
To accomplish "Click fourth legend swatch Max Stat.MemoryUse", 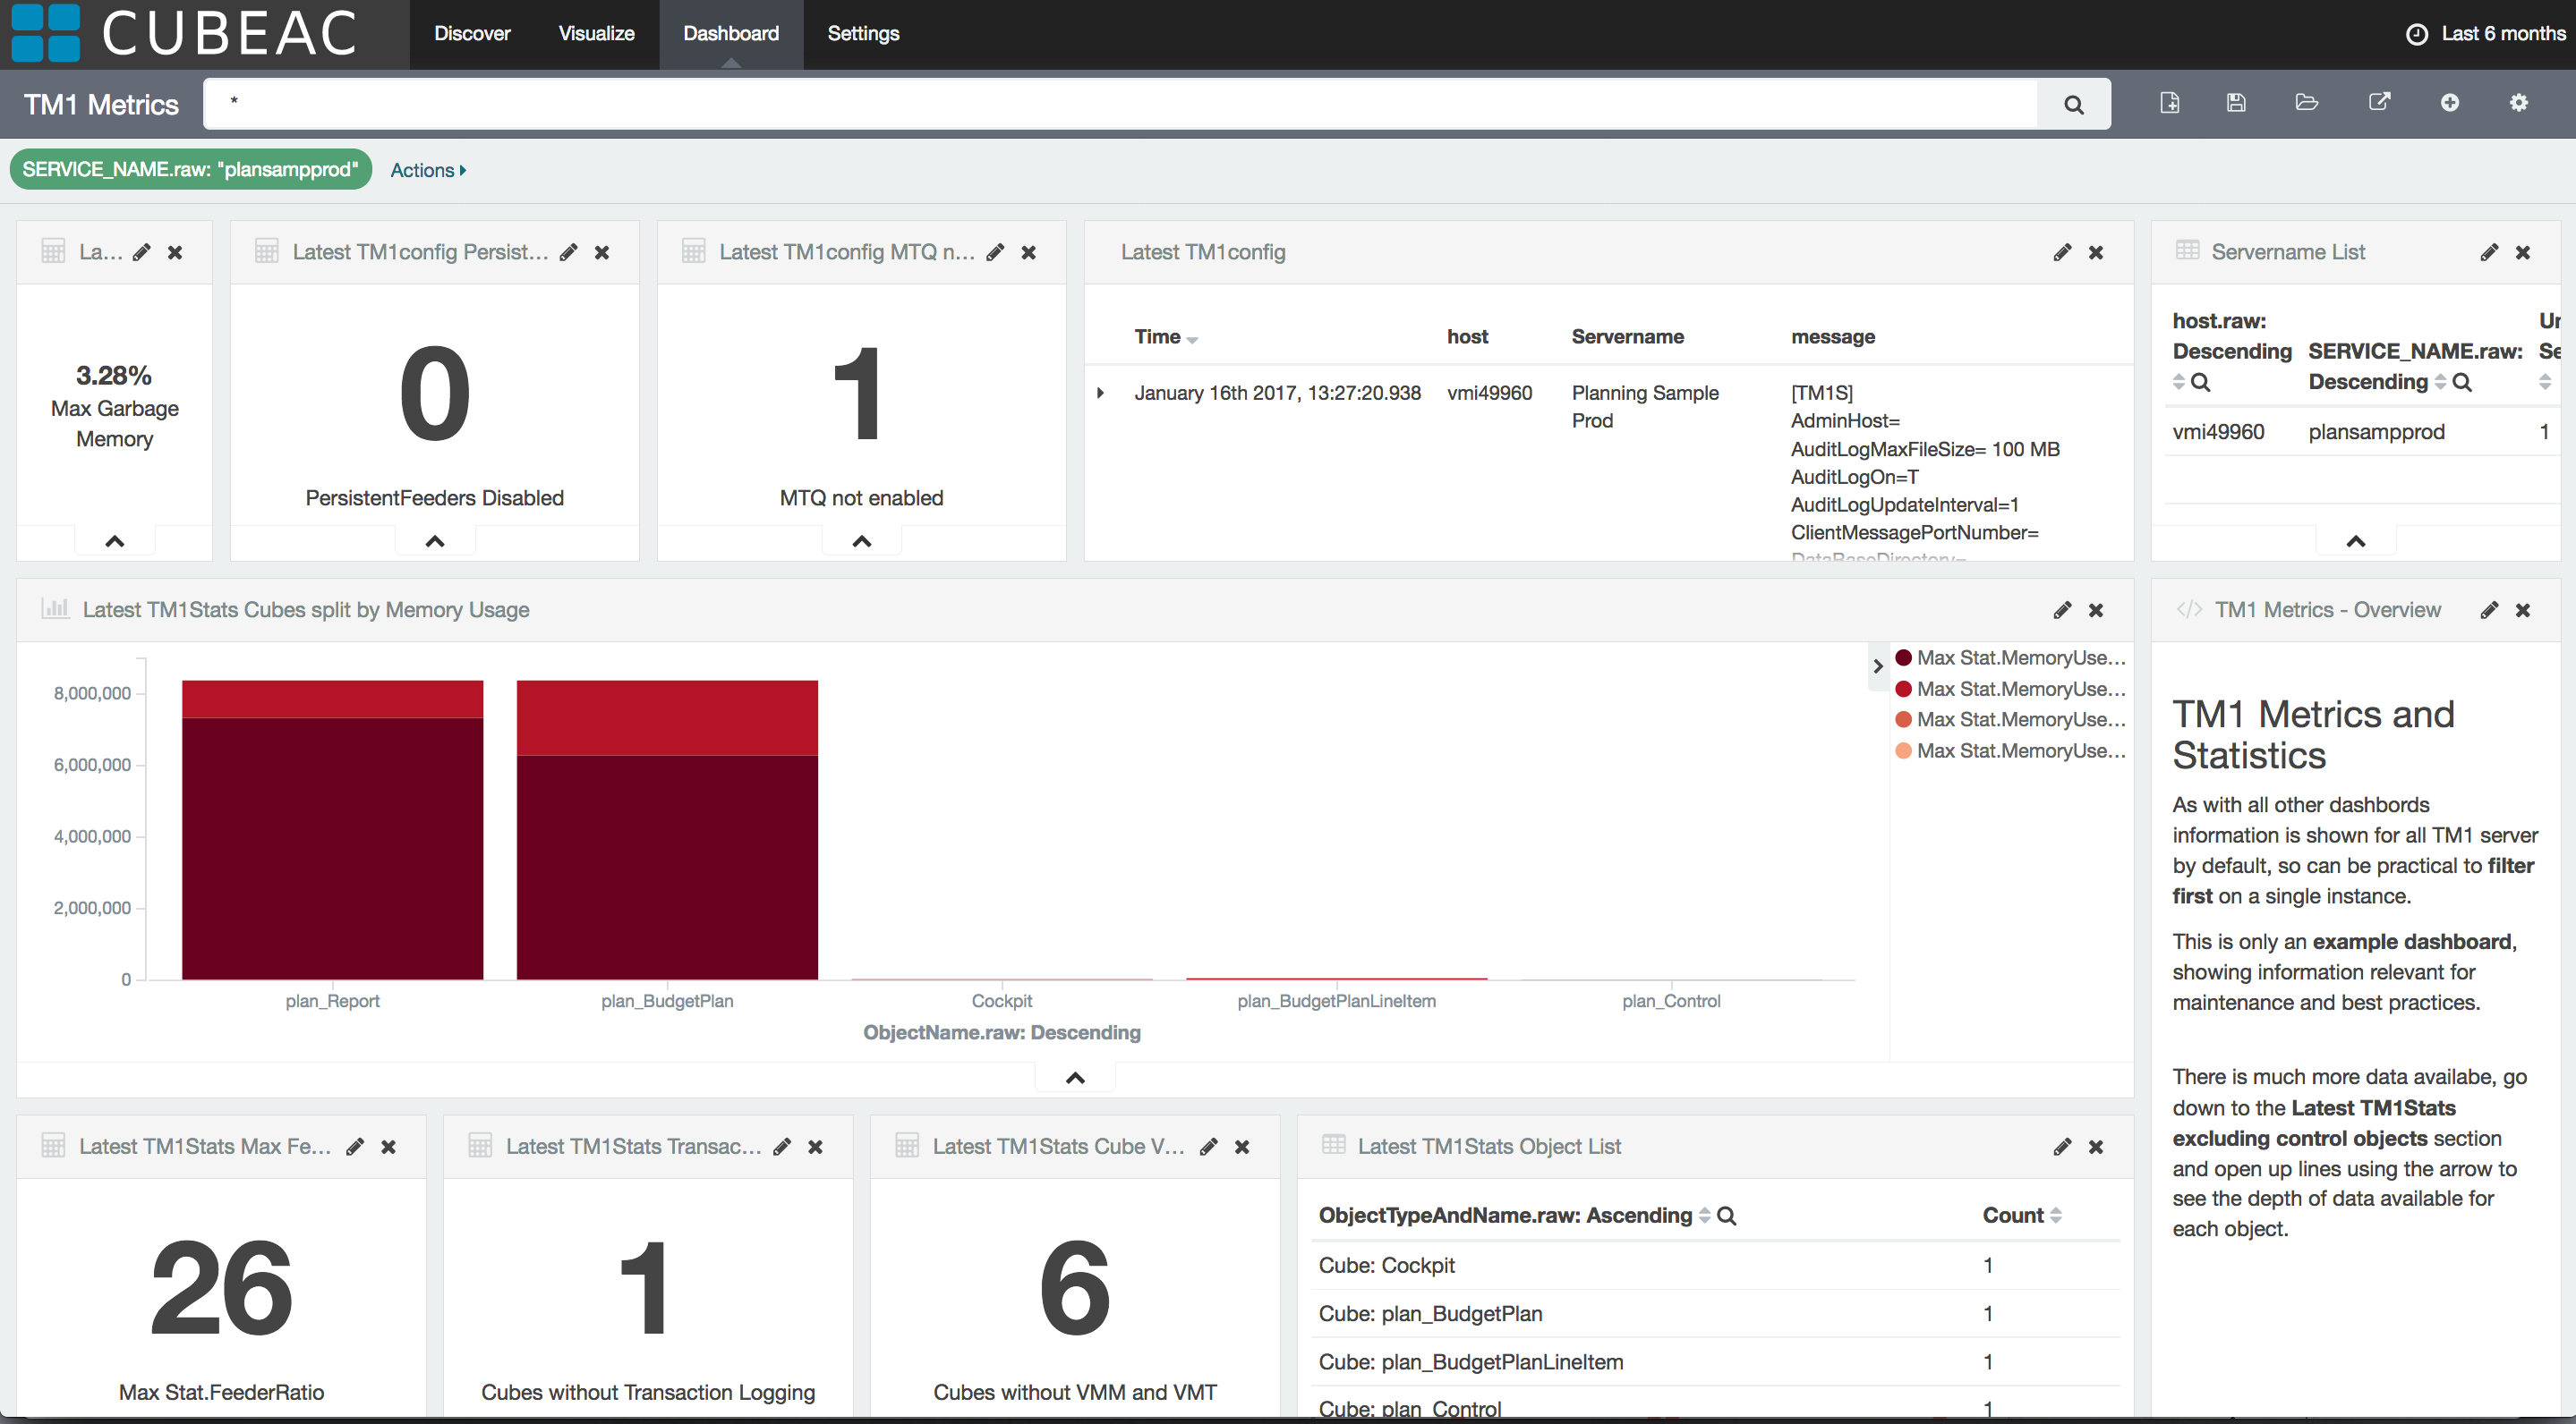I will (1904, 750).
